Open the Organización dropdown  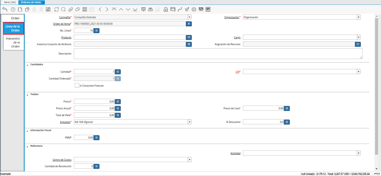pyautogui.click(x=359, y=17)
